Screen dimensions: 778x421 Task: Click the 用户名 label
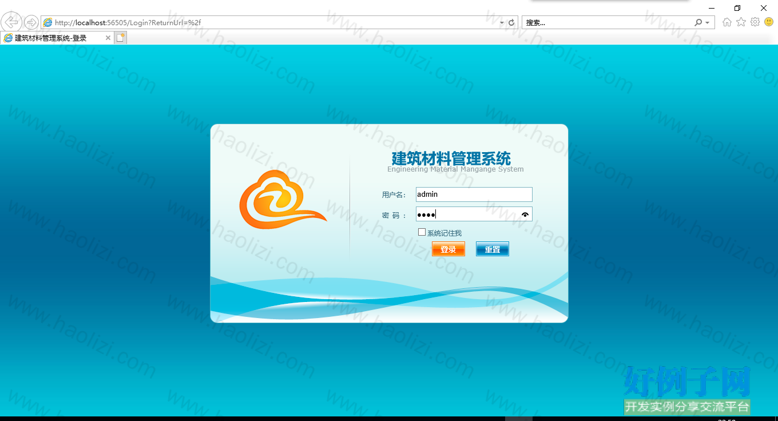[394, 195]
